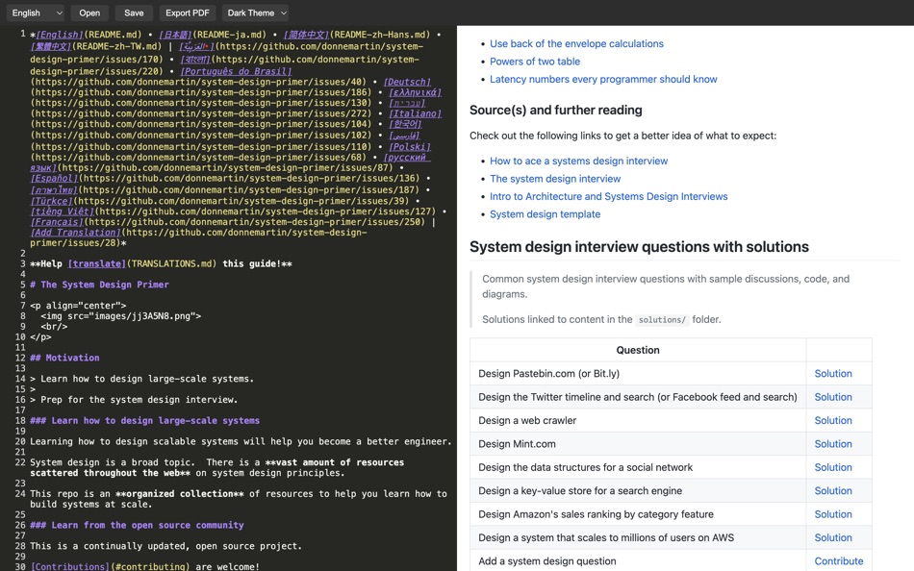The height and width of the screenshot is (571, 914).
Task: Click the Open button to load a file
Action: 90,12
